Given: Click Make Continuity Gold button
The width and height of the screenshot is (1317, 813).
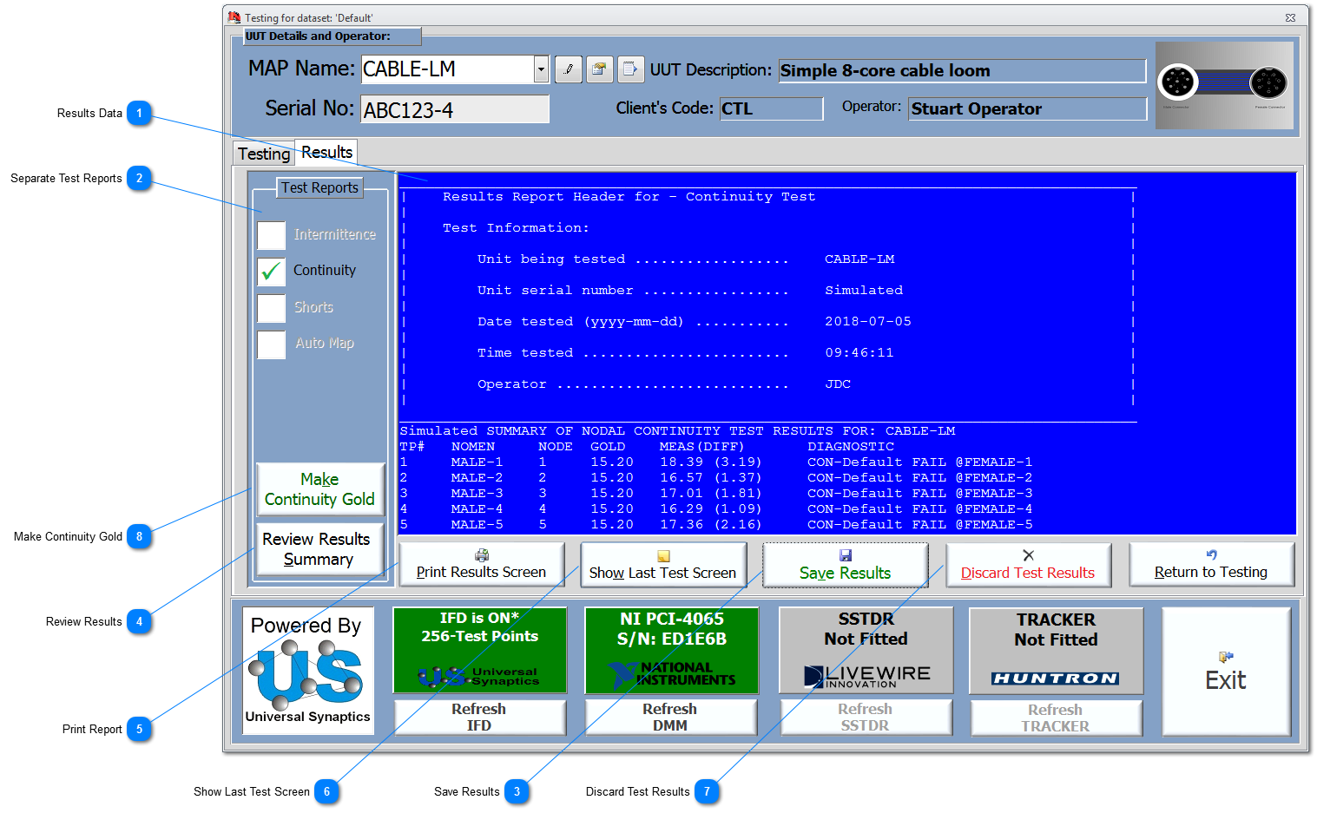Looking at the screenshot, I should (x=319, y=489).
